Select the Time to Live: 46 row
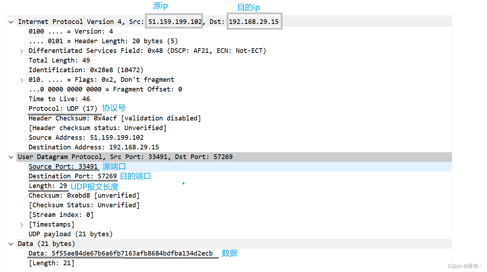Screen dimensions: 487x272 coord(59,99)
